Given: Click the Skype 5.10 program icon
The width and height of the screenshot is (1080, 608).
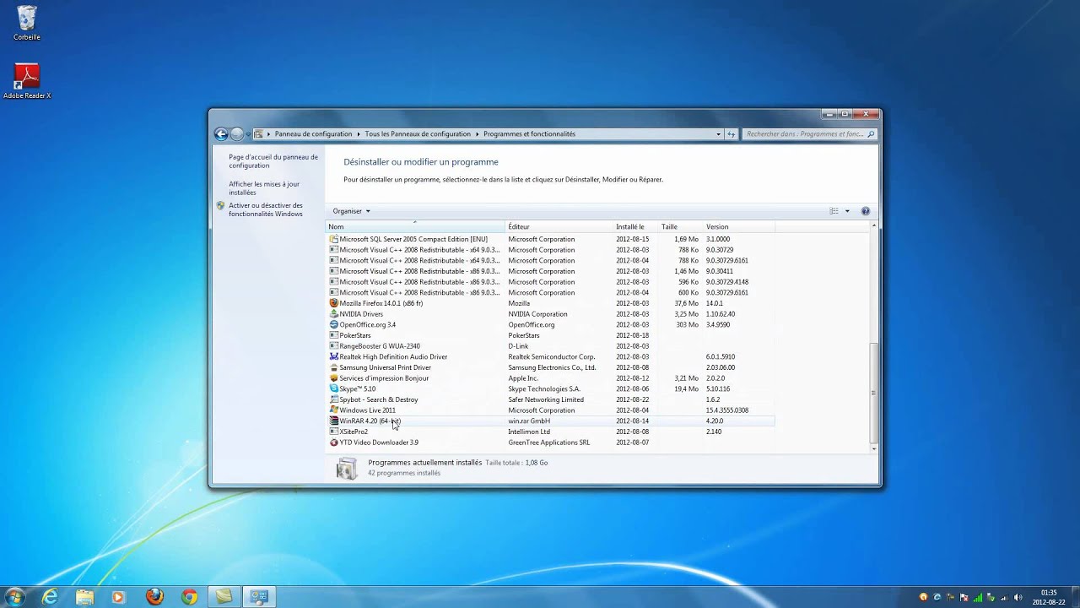Looking at the screenshot, I should [333, 388].
